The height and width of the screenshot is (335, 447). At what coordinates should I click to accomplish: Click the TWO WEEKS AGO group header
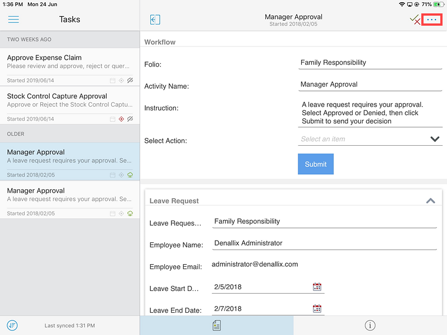[x=70, y=39]
